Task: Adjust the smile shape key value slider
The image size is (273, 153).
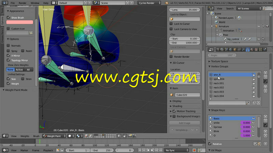Action: [x=245, y=123]
